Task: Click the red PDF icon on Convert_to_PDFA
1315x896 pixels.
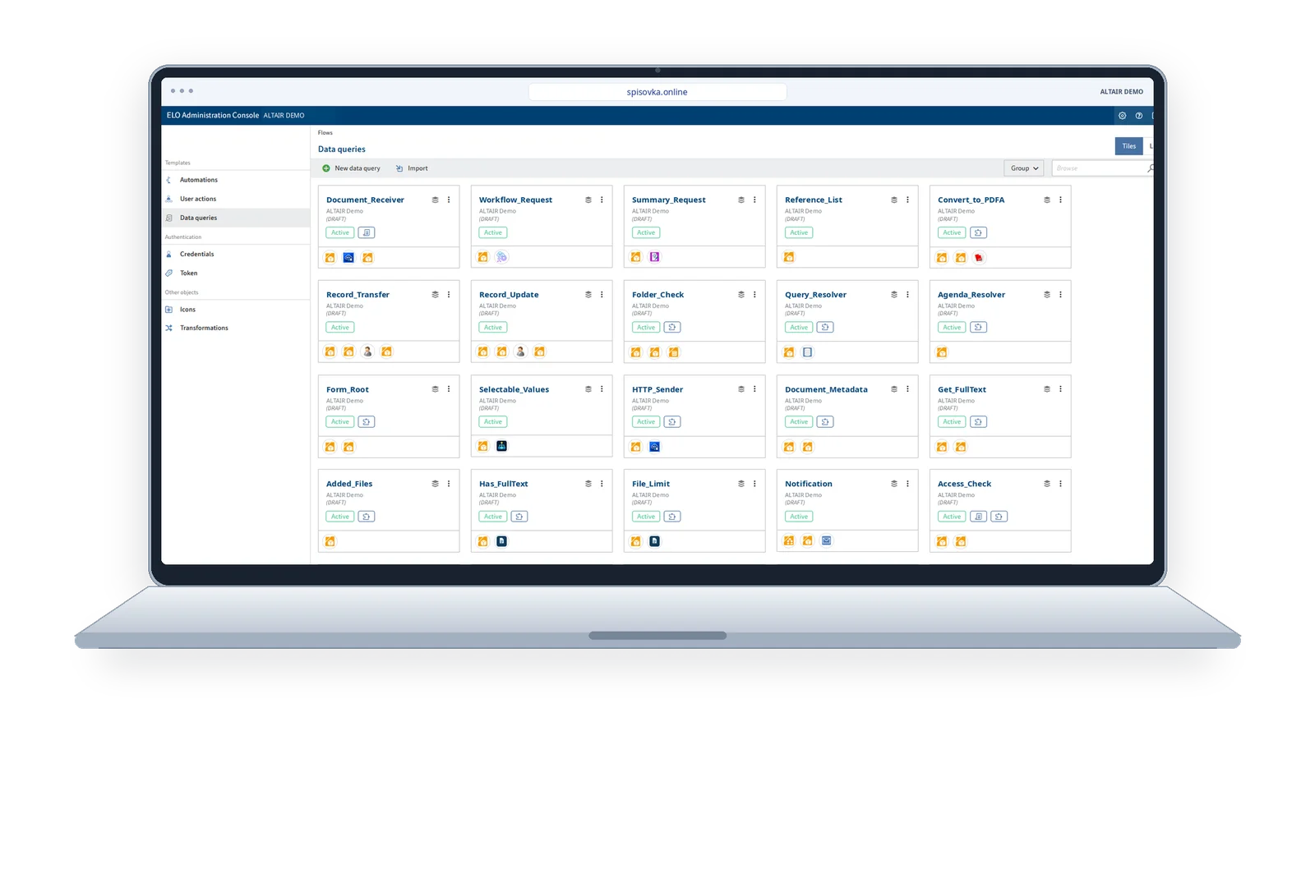Action: tap(979, 258)
